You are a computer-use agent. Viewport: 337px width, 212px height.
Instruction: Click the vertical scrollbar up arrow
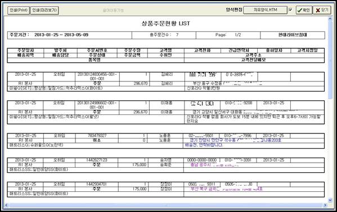click(330, 19)
